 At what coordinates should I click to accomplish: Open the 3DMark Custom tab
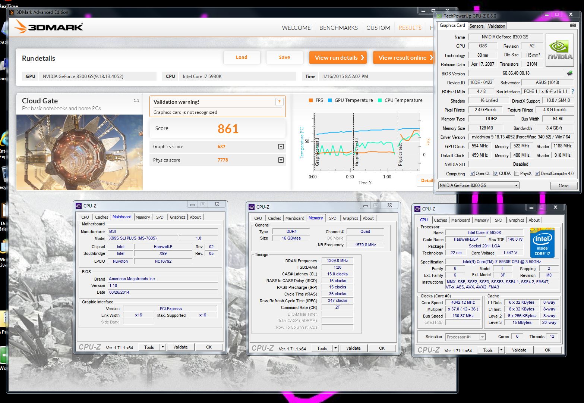pos(378,28)
